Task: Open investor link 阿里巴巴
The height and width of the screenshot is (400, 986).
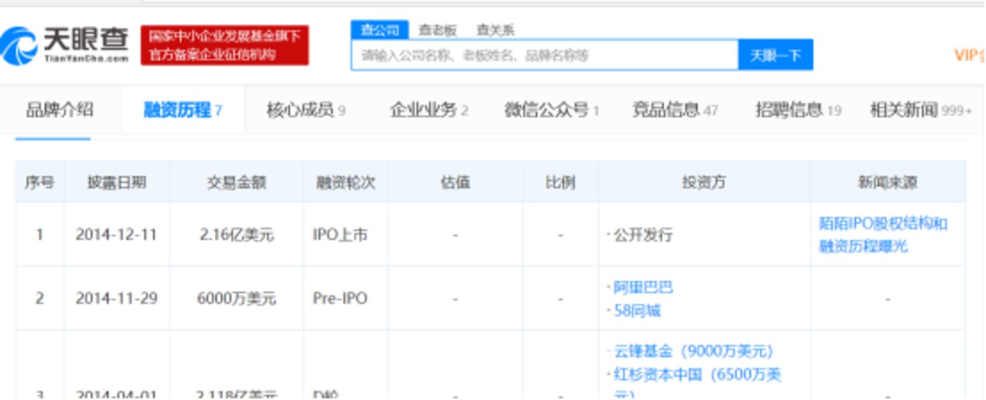Action: click(643, 287)
